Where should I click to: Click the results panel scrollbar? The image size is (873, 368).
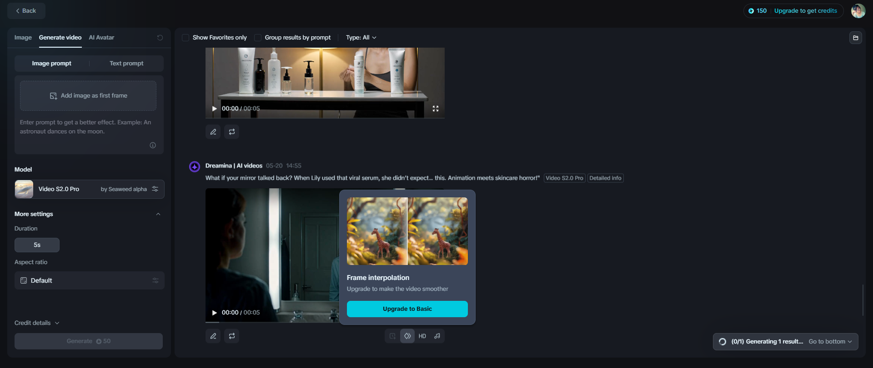click(863, 300)
